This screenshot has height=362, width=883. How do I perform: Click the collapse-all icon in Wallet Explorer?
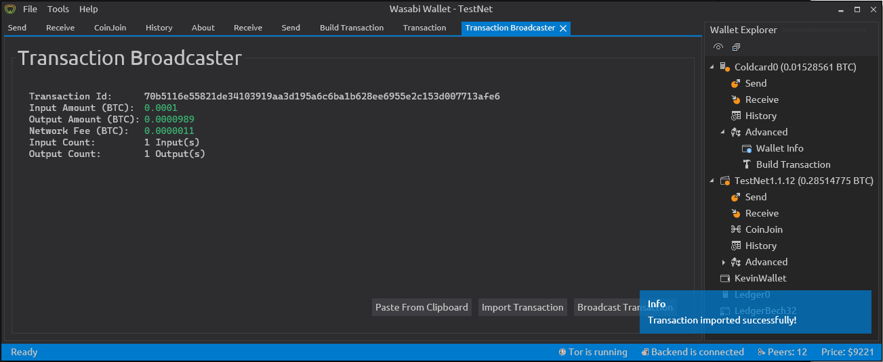pyautogui.click(x=737, y=47)
